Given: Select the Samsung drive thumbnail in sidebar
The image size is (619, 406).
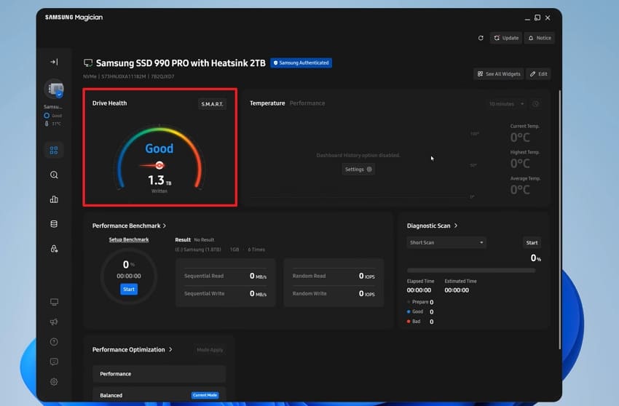Looking at the screenshot, I should point(54,89).
